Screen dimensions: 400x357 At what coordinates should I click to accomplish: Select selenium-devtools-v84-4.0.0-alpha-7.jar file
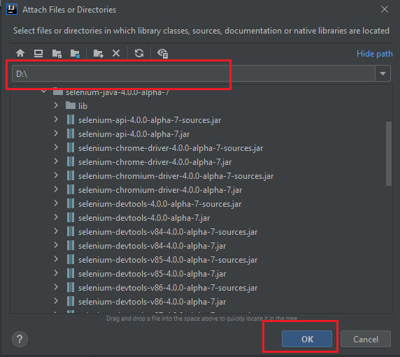tap(152, 246)
